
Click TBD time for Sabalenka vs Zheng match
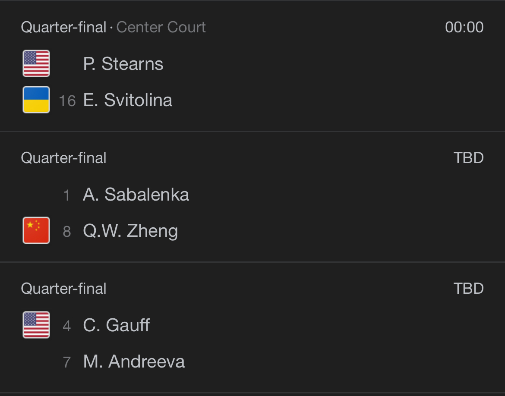[x=468, y=158]
